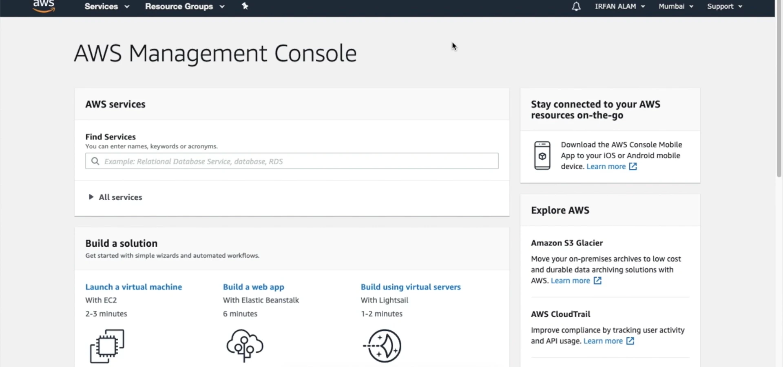Click Learn more for AWS Console Mobile App
Image resolution: width=783 pixels, height=367 pixels.
pos(606,166)
